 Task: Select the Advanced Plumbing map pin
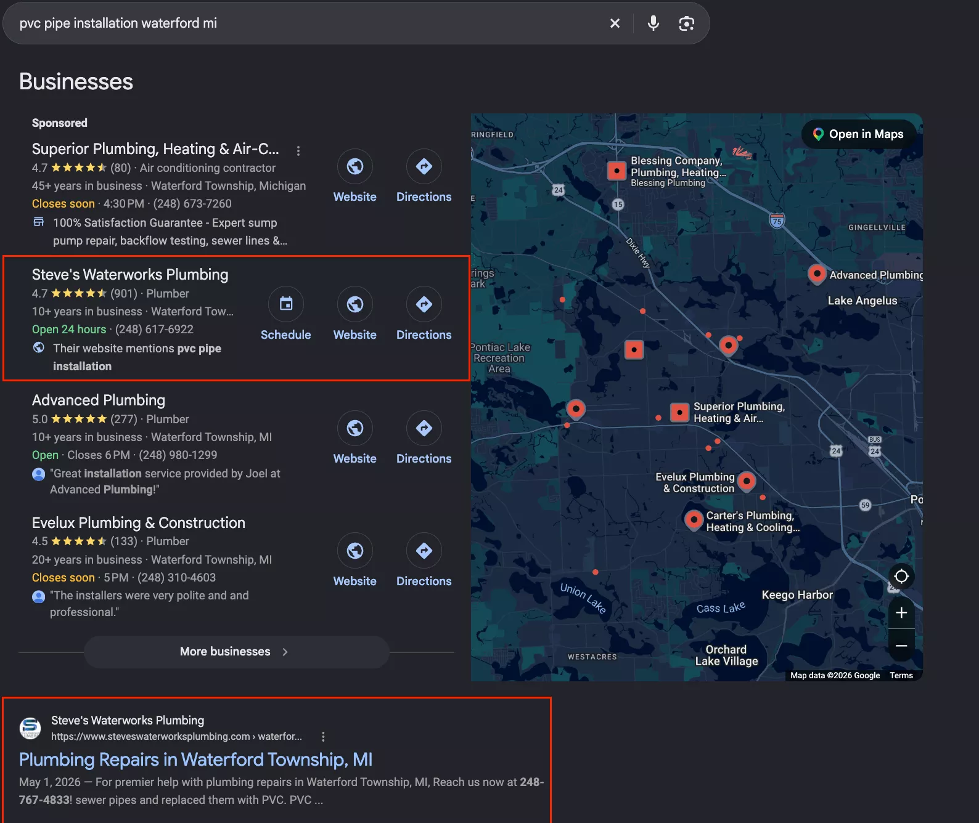click(817, 274)
